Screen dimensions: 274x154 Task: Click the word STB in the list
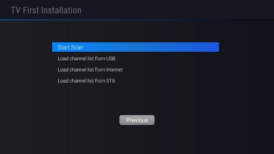(x=110, y=81)
